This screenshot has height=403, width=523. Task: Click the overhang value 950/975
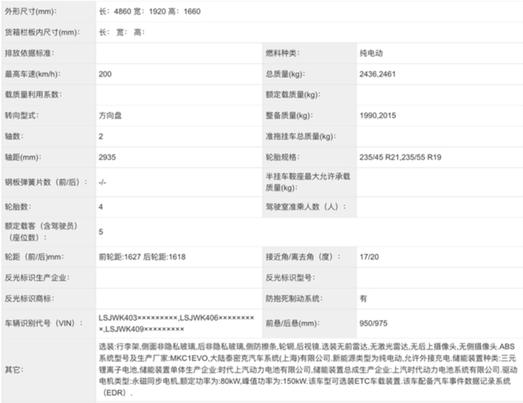374,323
